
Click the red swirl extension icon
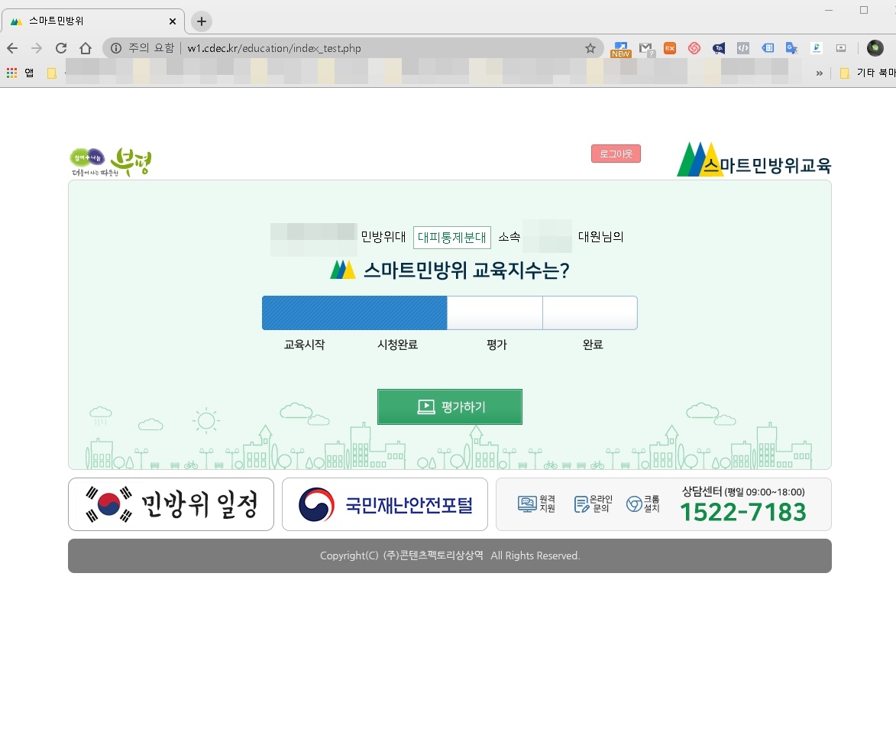pos(694,49)
